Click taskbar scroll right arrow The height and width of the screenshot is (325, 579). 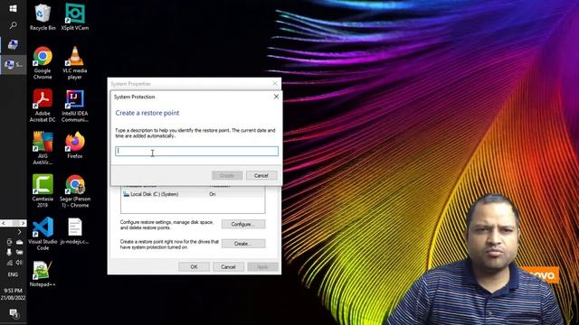coord(23,223)
